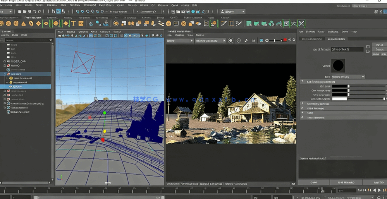Collapse the surface shader attributes section

pos(303,82)
